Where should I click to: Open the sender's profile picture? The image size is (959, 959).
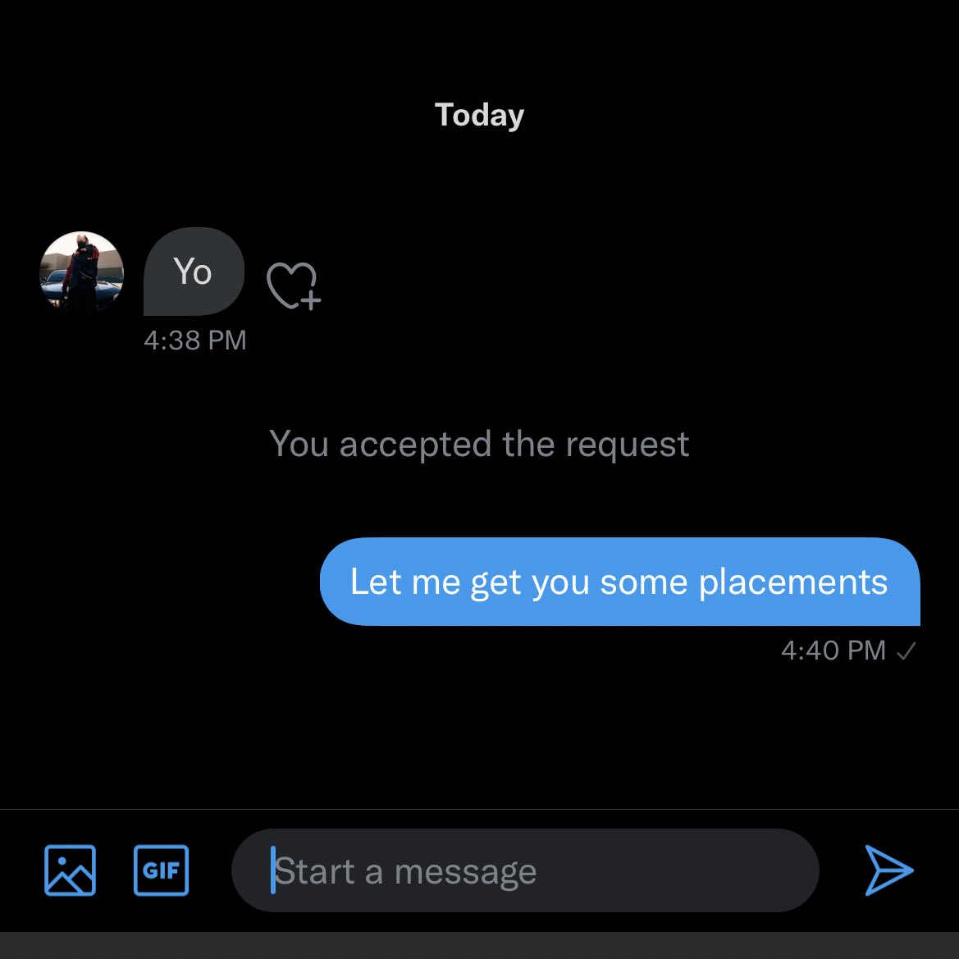click(82, 272)
